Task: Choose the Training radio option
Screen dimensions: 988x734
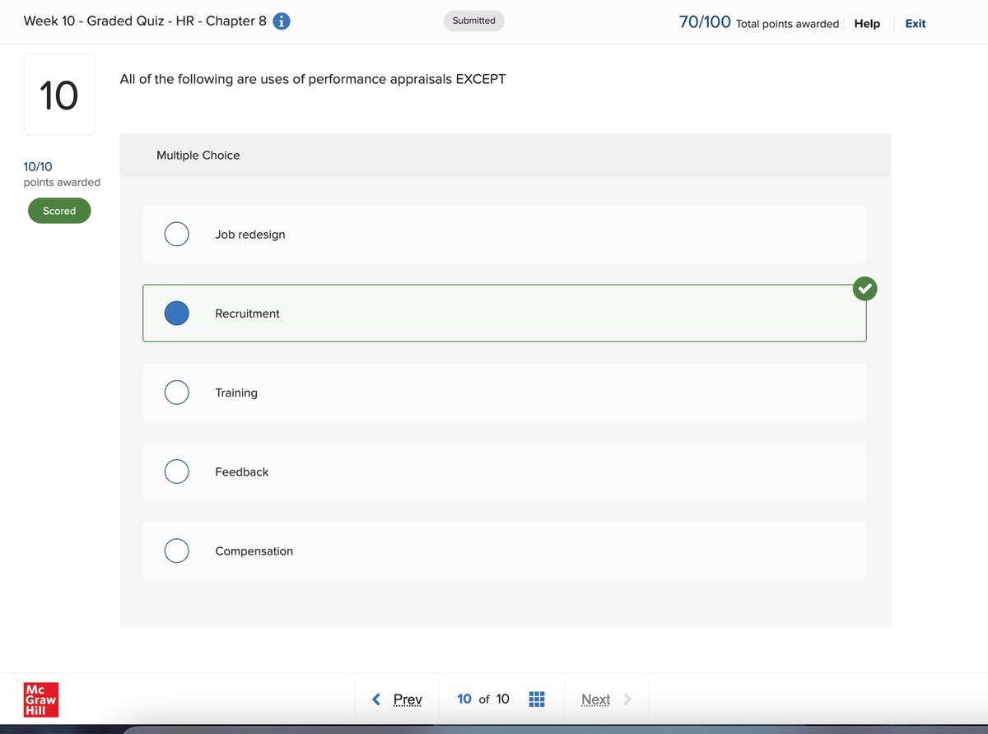Action: pyautogui.click(x=176, y=393)
